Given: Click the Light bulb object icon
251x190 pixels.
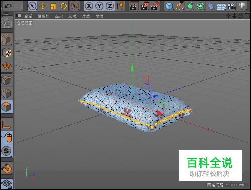Looking at the screenshot, I should [242, 6].
